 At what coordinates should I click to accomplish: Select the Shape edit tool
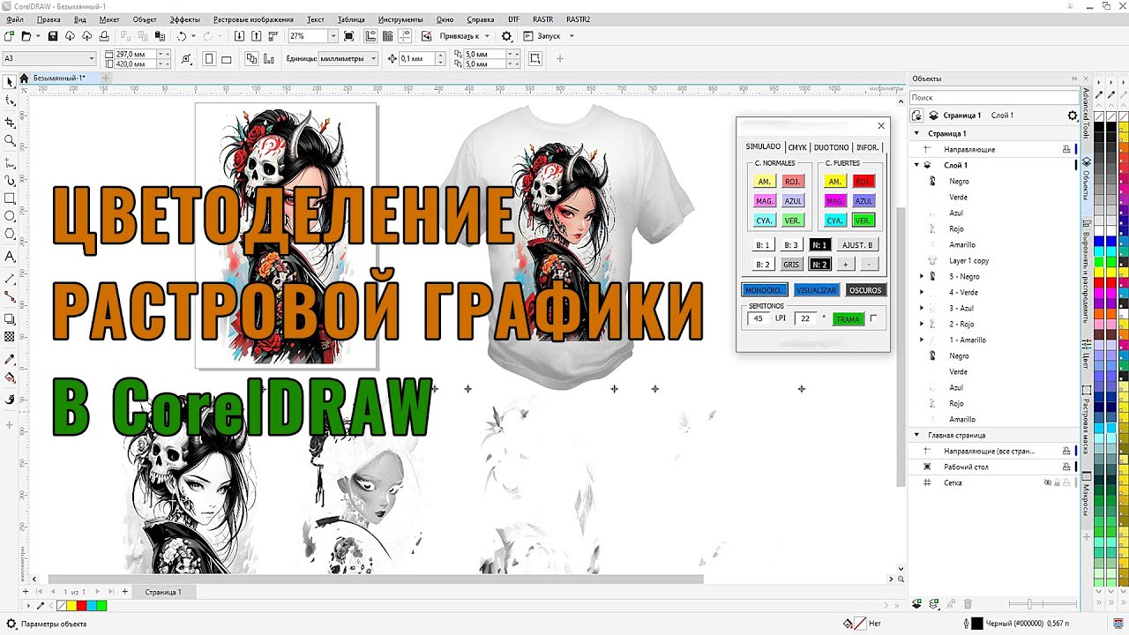click(x=10, y=101)
